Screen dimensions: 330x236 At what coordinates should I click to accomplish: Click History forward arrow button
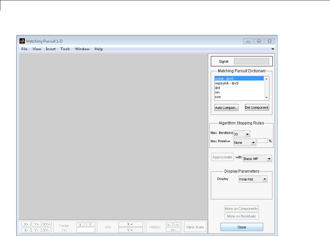177,224
